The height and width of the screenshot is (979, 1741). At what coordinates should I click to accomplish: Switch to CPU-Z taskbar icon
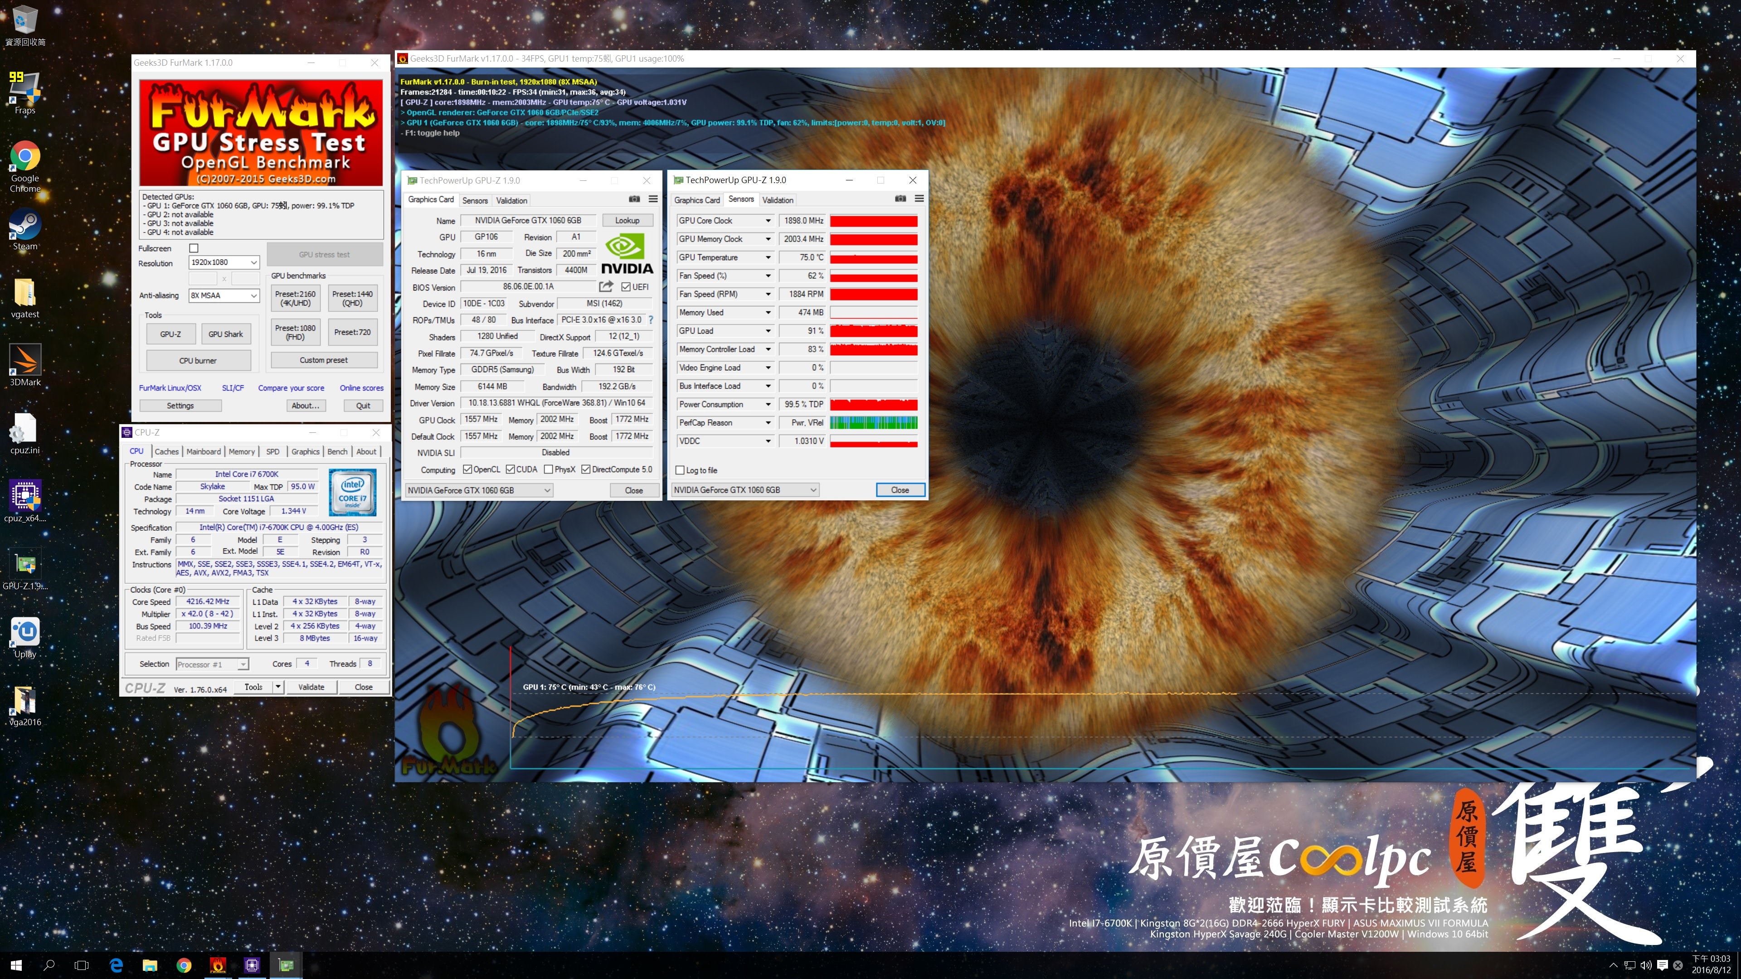[x=252, y=965]
